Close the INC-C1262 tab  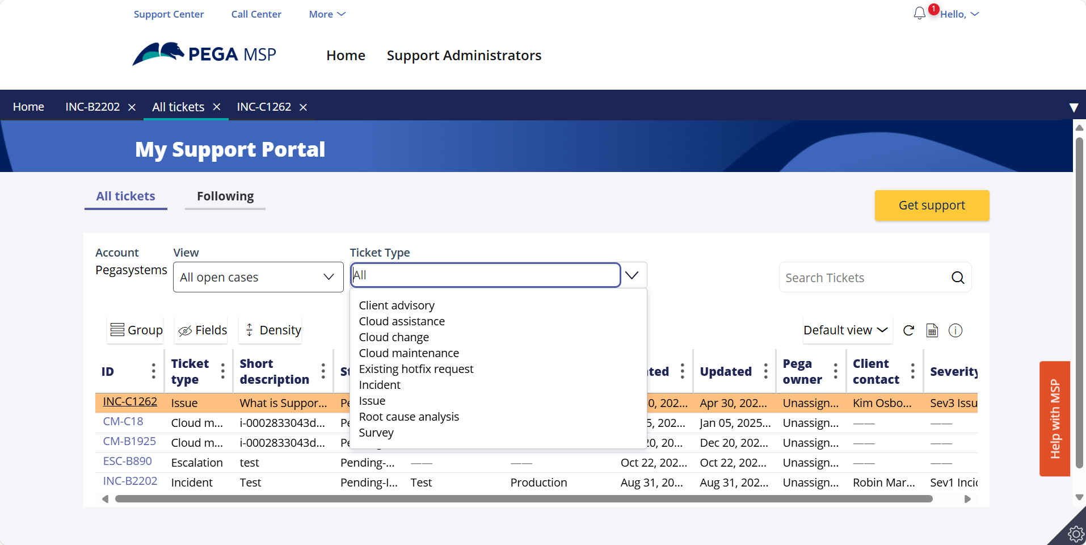[304, 107]
